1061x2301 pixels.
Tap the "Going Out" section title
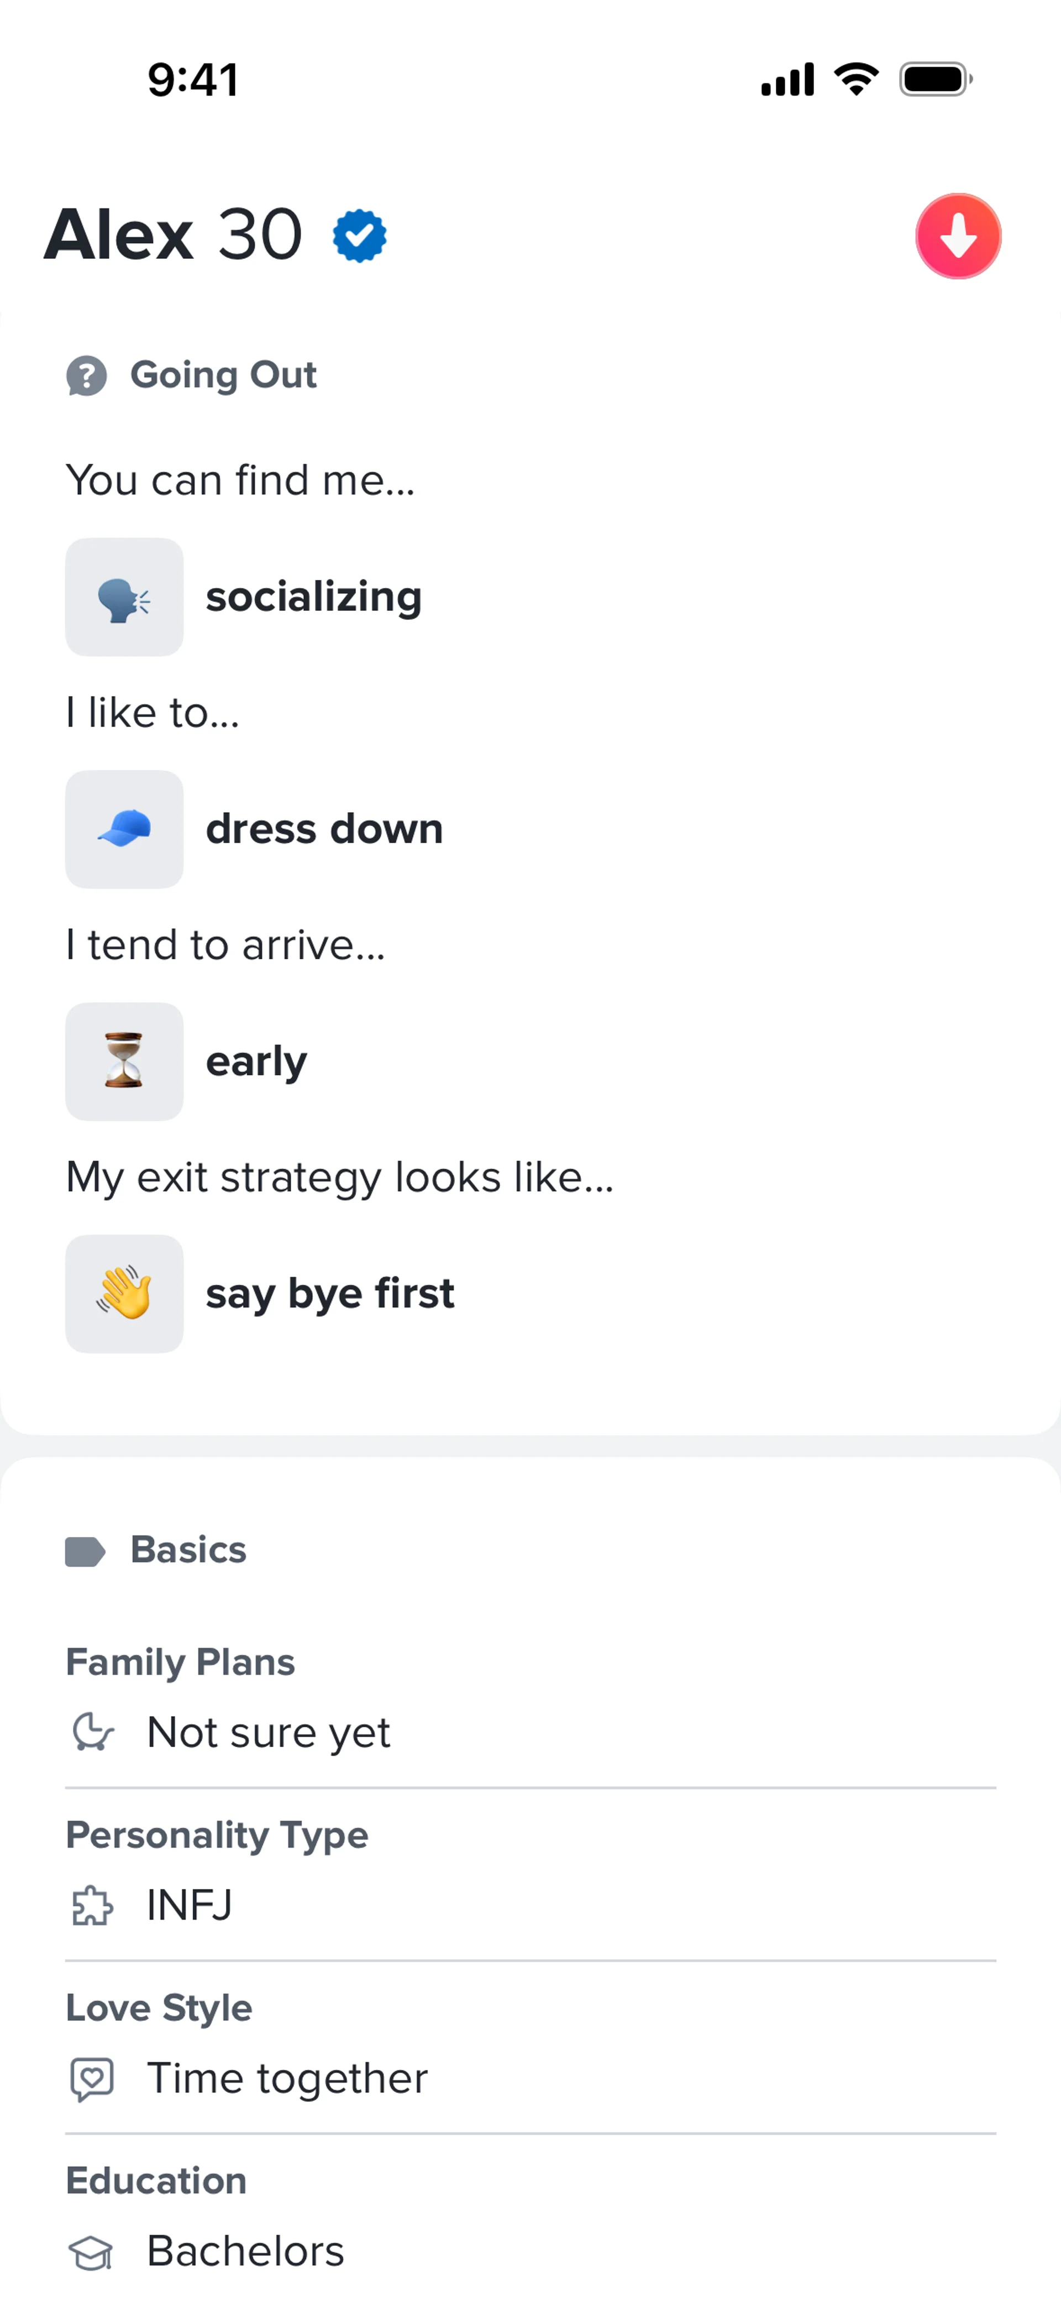click(x=223, y=375)
